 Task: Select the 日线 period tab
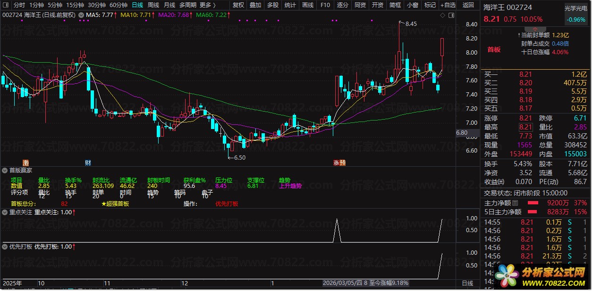pyautogui.click(x=137, y=5)
